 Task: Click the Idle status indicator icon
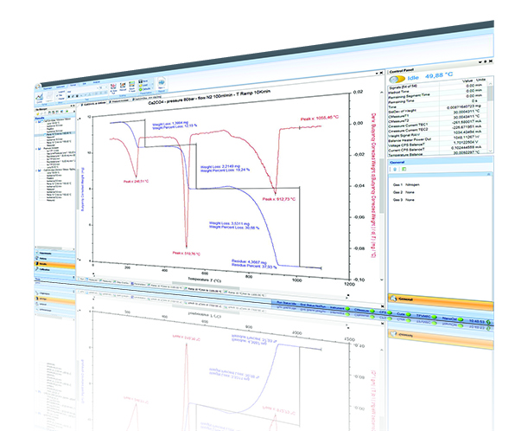tap(397, 80)
